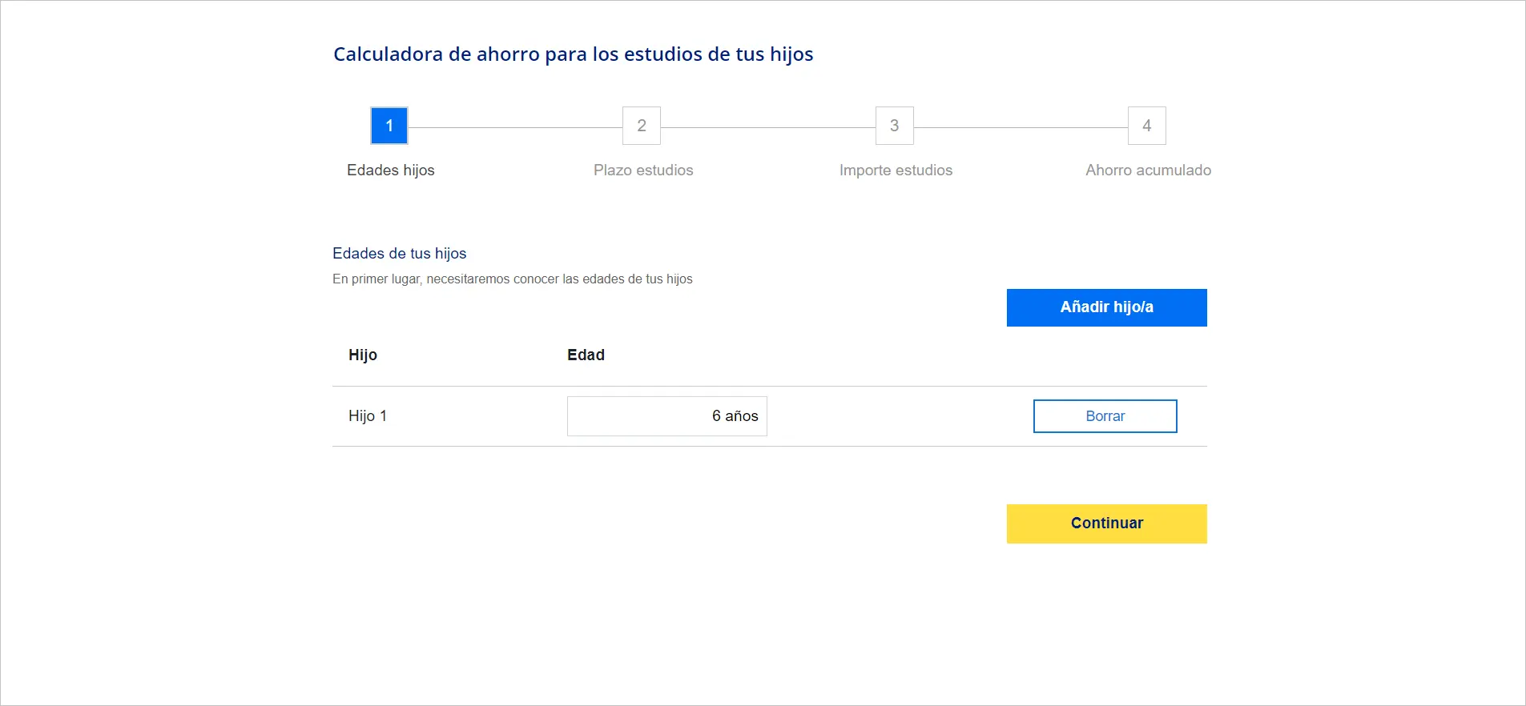Click the "Edades de tus hijos" heading
Image resolution: width=1526 pixels, height=706 pixels.
[x=399, y=254]
